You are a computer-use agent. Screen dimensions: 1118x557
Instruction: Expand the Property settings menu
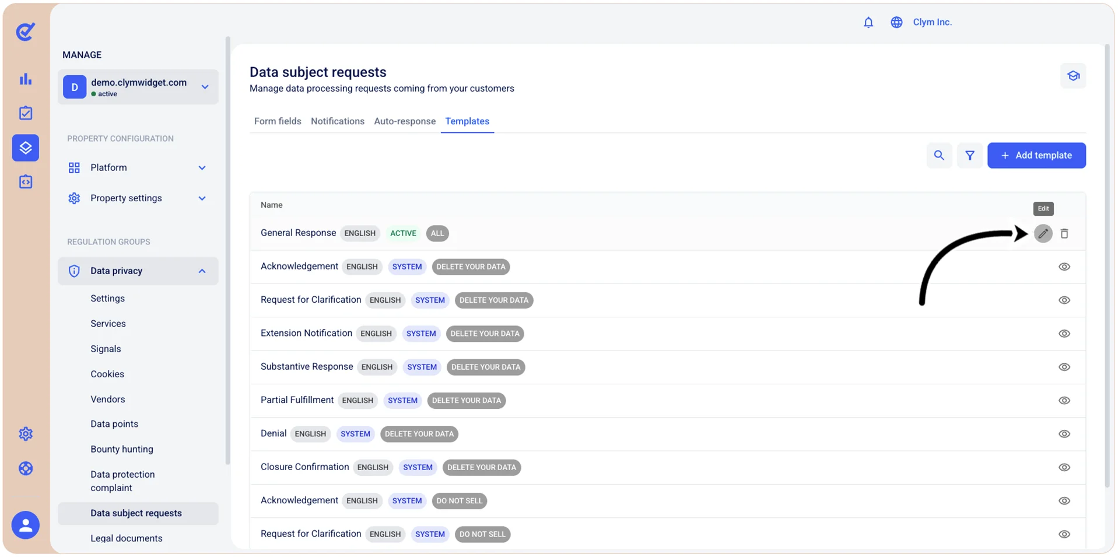138,198
